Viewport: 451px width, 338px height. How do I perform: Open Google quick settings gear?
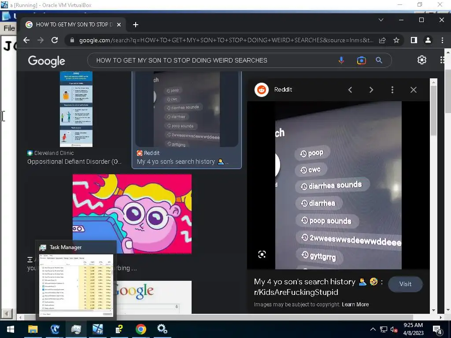(421, 60)
